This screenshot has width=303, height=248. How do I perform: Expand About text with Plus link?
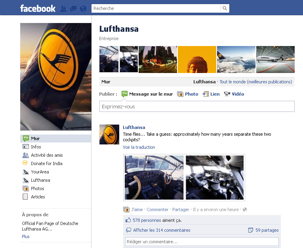pos(25,236)
